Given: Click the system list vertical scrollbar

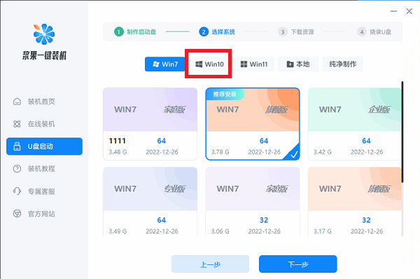Looking at the screenshot, I should coord(402,132).
